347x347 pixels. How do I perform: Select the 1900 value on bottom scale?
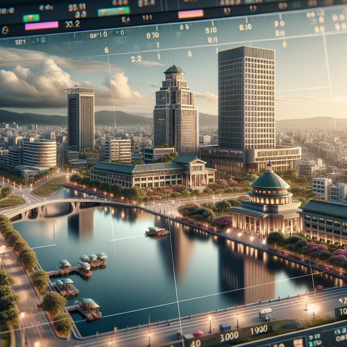pyautogui.click(x=259, y=330)
